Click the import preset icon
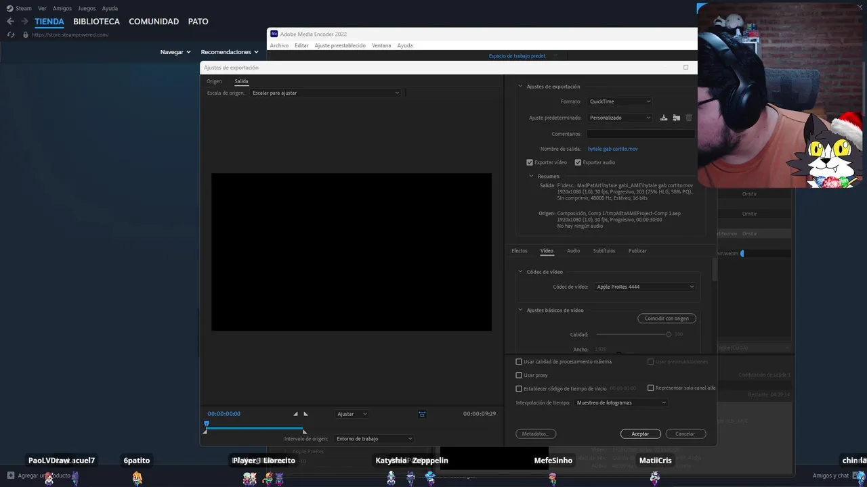The width and height of the screenshot is (867, 487). (x=676, y=118)
